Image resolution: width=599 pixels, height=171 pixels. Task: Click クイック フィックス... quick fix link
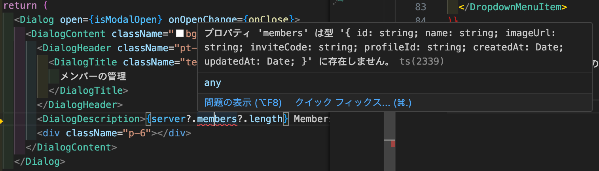tap(353, 103)
